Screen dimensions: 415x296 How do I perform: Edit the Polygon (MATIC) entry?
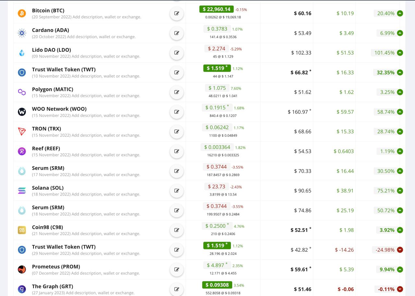pos(177,92)
